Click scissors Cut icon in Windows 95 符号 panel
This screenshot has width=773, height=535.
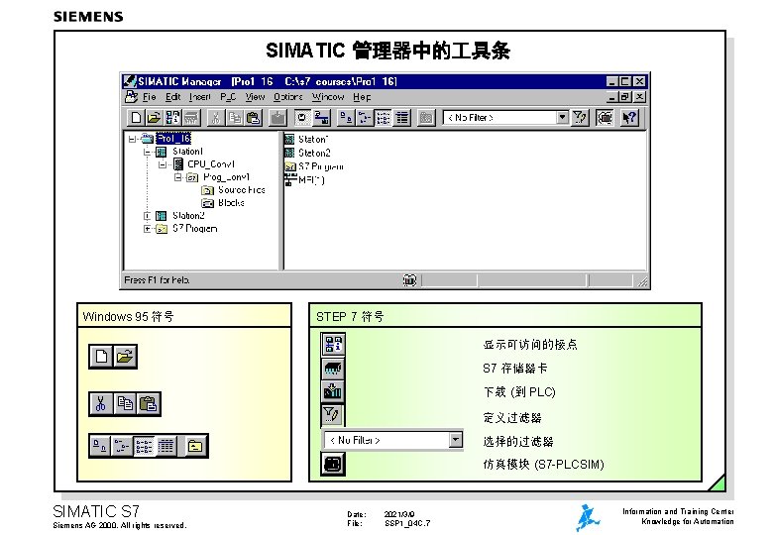101,404
